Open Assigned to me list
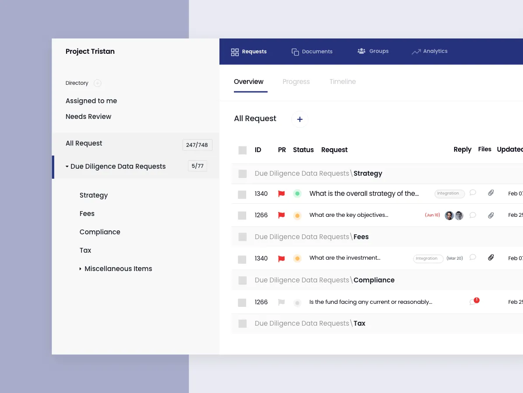 pos(91,101)
